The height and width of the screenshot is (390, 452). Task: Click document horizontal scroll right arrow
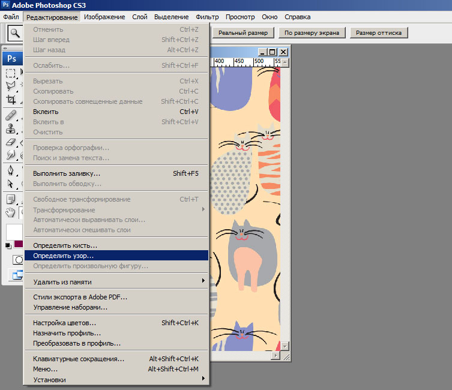click(x=276, y=356)
